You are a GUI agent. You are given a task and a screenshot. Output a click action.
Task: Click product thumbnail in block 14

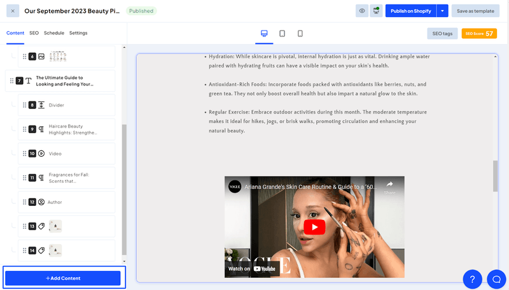(x=55, y=250)
